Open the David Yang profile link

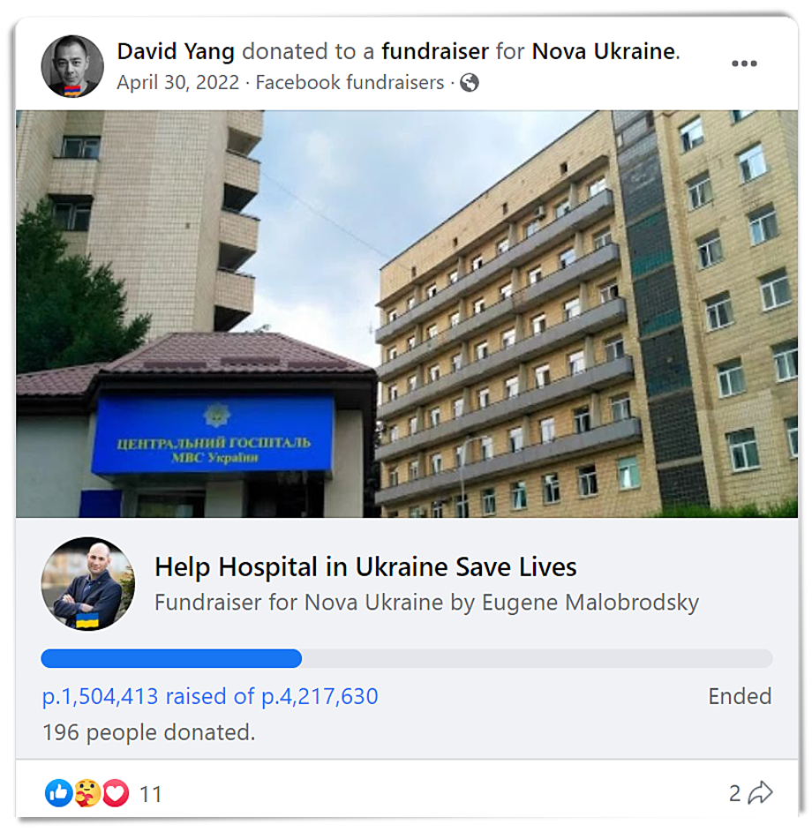176,51
